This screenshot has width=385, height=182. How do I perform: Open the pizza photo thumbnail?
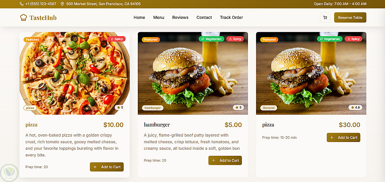(74, 73)
